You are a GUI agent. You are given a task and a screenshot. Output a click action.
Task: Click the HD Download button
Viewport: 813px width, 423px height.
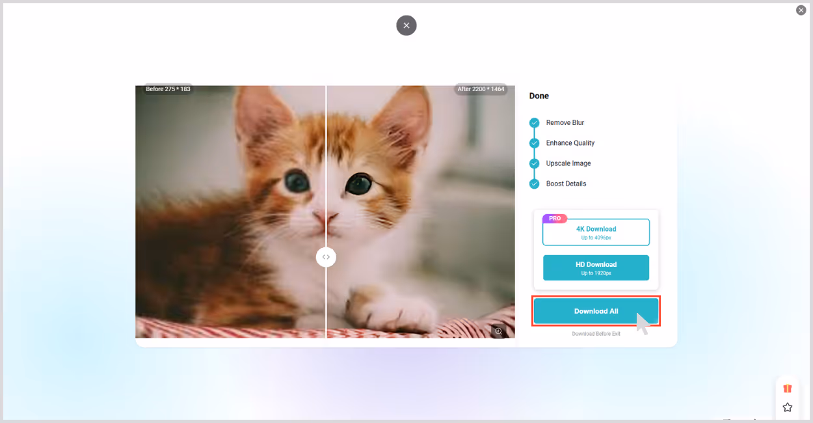[596, 267]
